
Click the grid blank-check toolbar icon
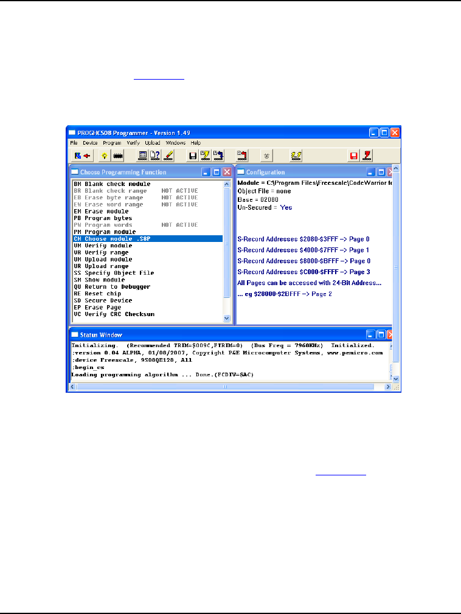pos(142,156)
